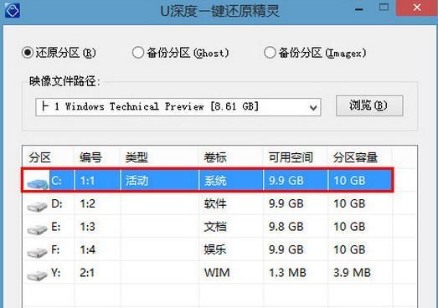Click the 分区容量 column header
438x308 pixels.
click(x=355, y=157)
